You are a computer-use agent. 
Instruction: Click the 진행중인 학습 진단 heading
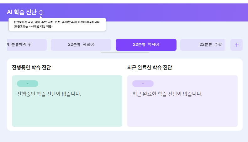click(x=31, y=67)
